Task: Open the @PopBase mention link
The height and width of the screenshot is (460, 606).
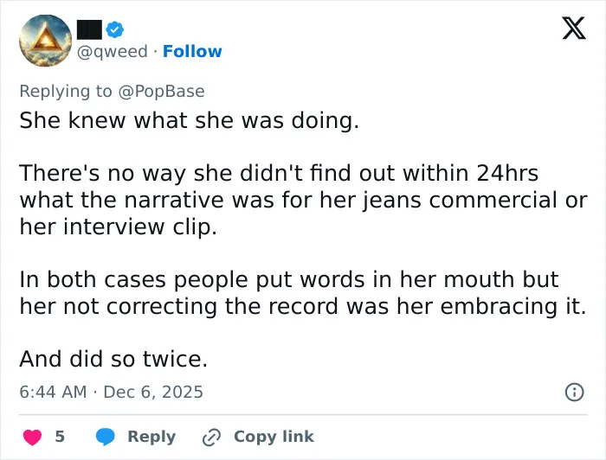Action: point(161,92)
